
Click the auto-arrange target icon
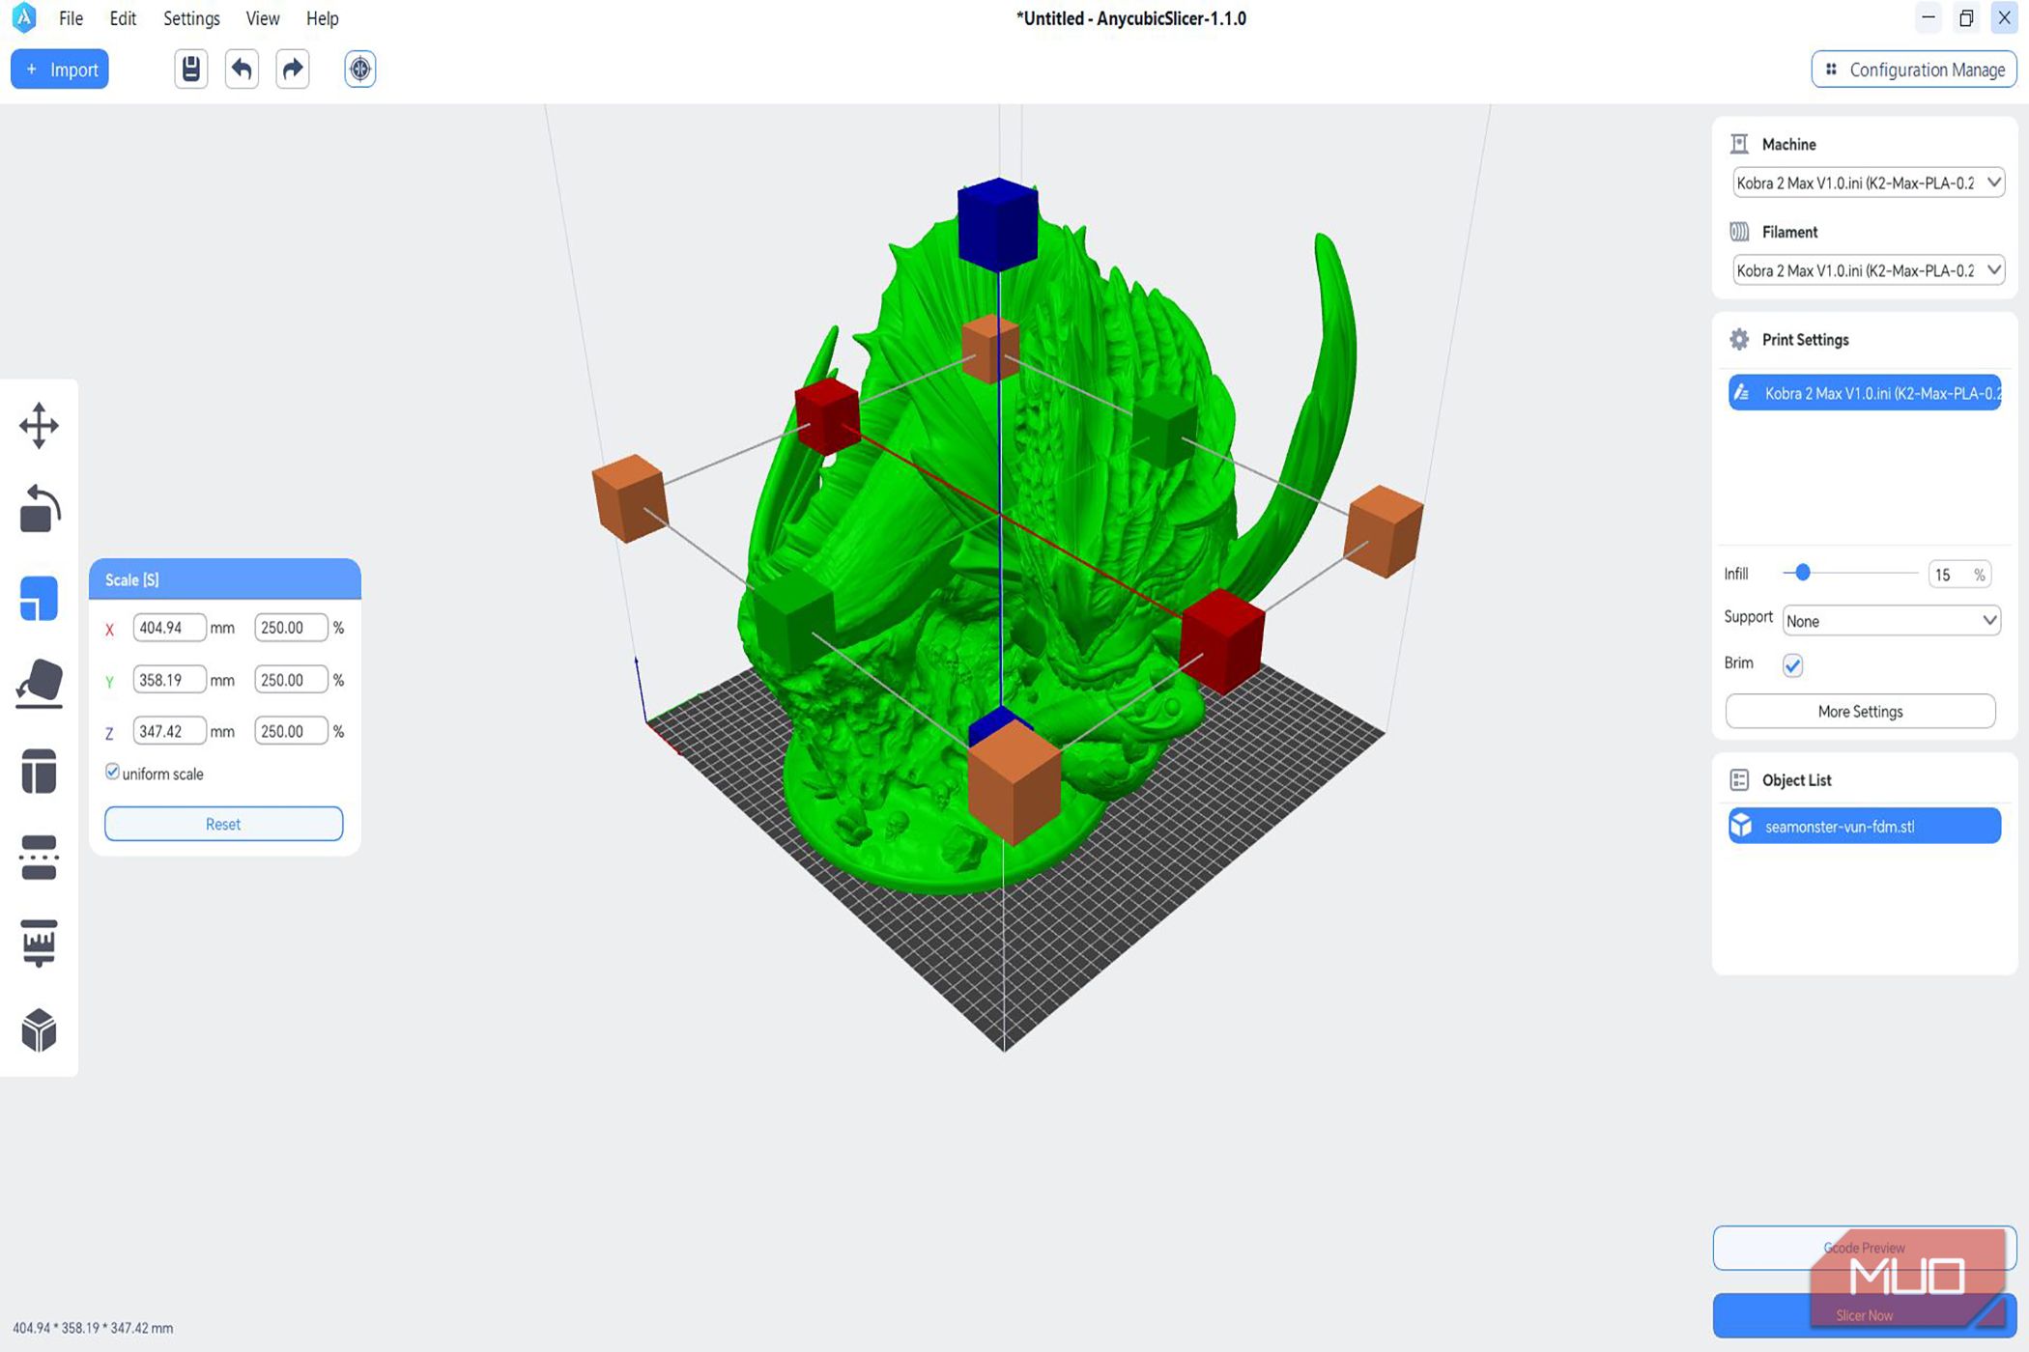358,69
